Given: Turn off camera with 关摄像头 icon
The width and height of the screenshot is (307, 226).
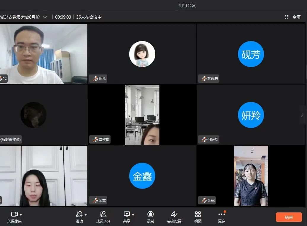Looking at the screenshot, I should pos(14,214).
